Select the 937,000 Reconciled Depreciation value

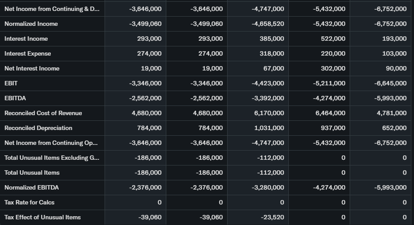[334, 128]
